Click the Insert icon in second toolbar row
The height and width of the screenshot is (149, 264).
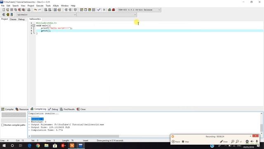(x=4, y=14)
